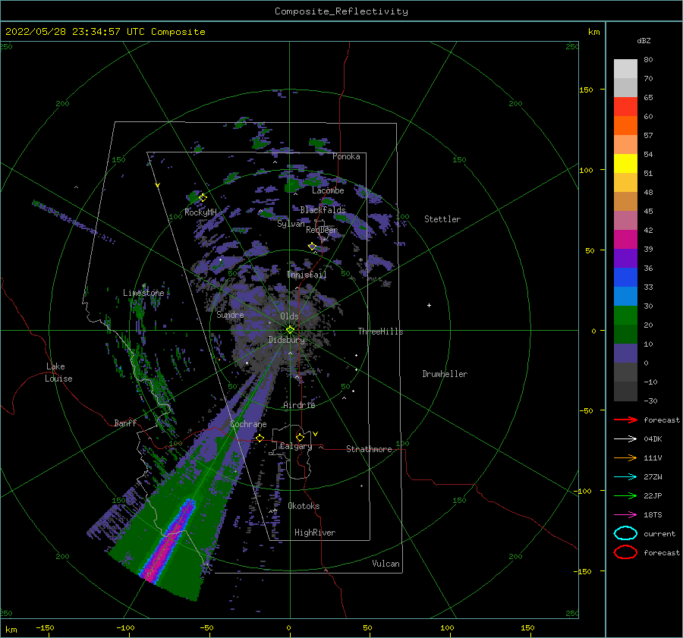Click the green swatch below 30 dBZ
Viewport: 683px width, 638px height.
625,316
